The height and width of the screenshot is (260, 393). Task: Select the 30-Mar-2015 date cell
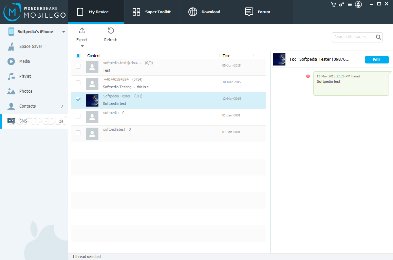(231, 82)
